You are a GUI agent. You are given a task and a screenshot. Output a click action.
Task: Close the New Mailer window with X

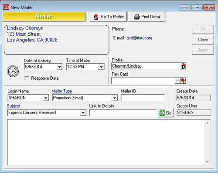click(209, 7)
